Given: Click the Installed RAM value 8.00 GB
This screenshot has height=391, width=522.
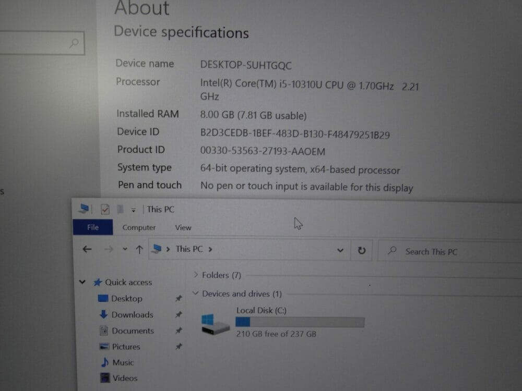Looking at the screenshot, I should click(253, 115).
